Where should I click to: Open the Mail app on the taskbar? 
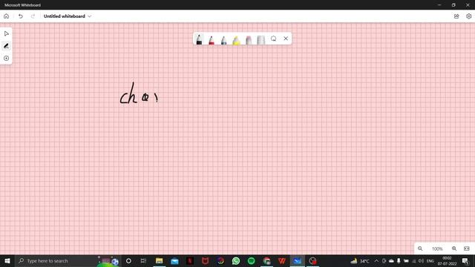coord(174,260)
